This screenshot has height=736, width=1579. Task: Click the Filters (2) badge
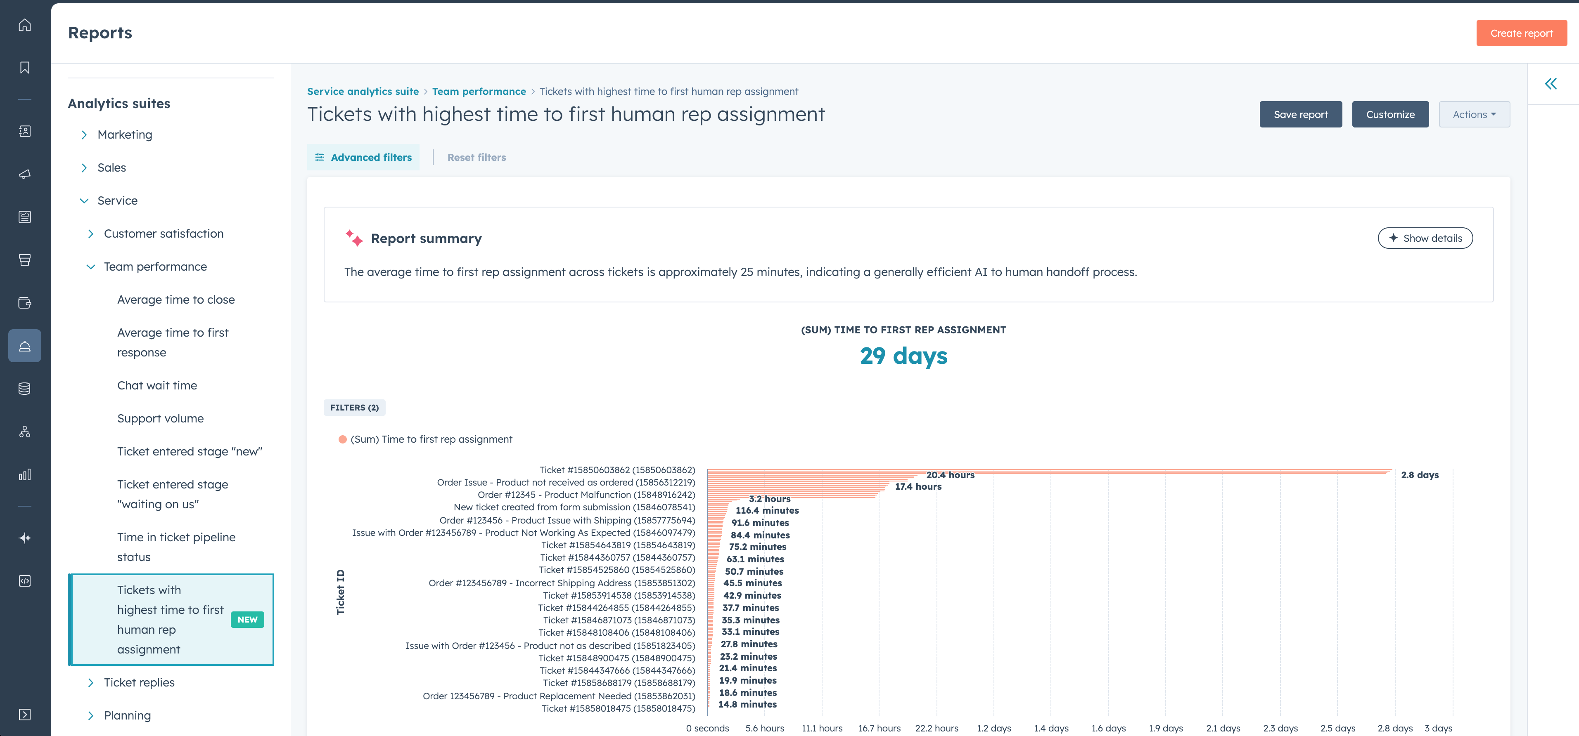[x=354, y=407]
